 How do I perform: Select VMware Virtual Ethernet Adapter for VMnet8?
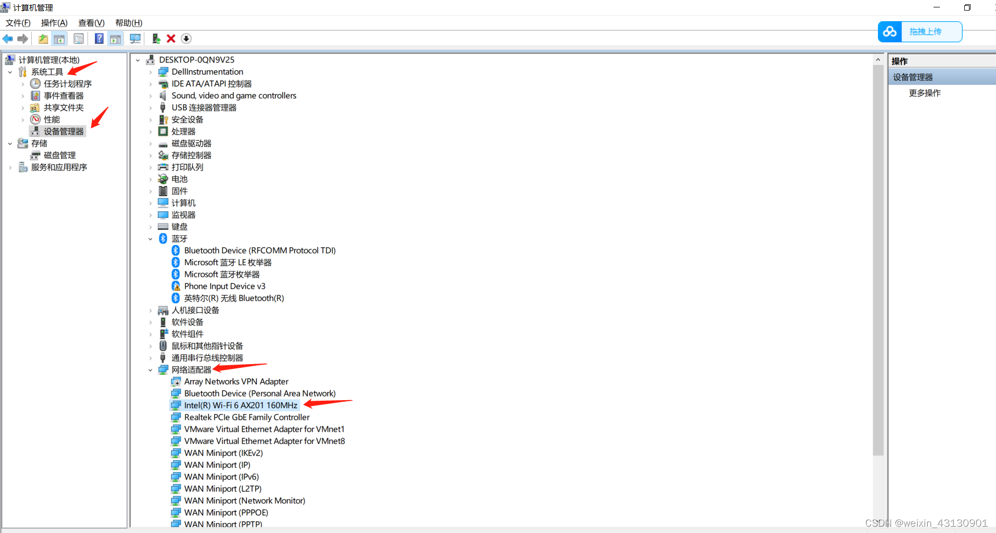[x=264, y=441]
